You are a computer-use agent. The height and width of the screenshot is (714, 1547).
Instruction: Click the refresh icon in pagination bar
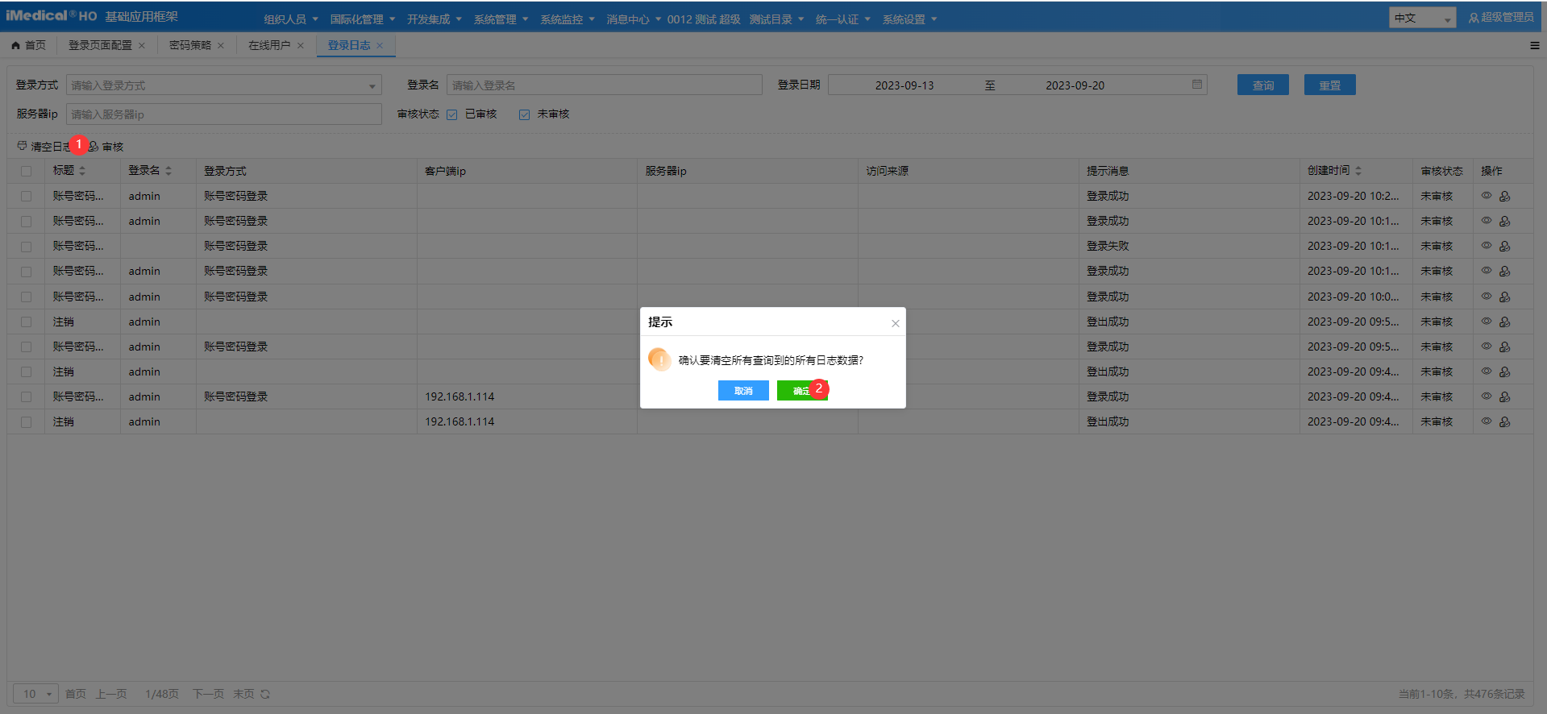[x=265, y=694]
